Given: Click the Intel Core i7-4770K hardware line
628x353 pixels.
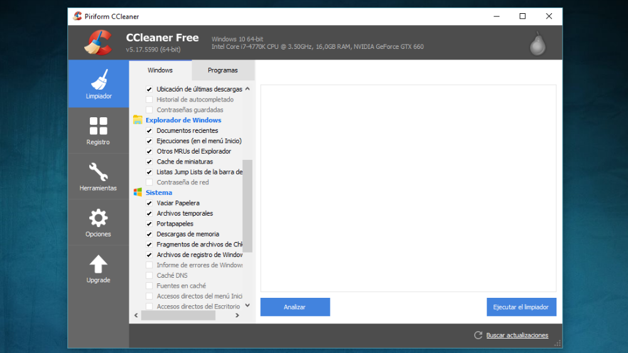Looking at the screenshot, I should tap(318, 47).
